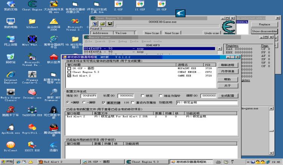Open PCgames Counter-Strike desktop icon
283x165 pixels.
point(32,77)
